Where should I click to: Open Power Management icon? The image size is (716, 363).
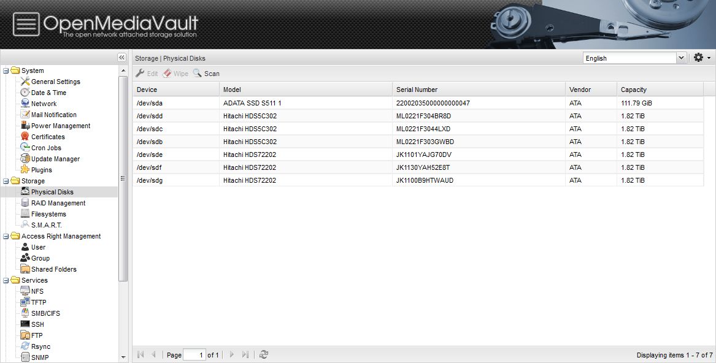25,126
